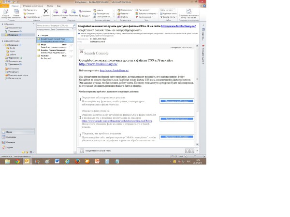Image resolution: width=290 pixels, height=217 pixels.
Task: Click the PowerPoint icon in the taskbar
Action: click(97, 162)
